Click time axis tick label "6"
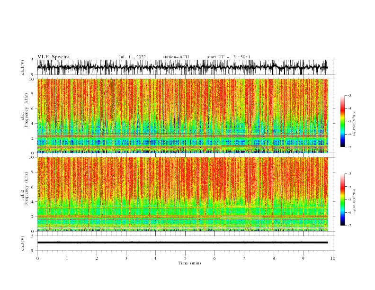This screenshot has height=290, width=375. click(x=214, y=258)
